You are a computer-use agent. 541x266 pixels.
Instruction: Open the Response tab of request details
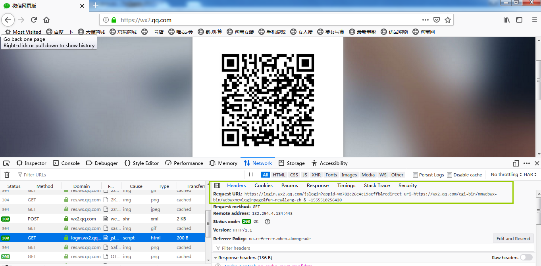coord(318,186)
